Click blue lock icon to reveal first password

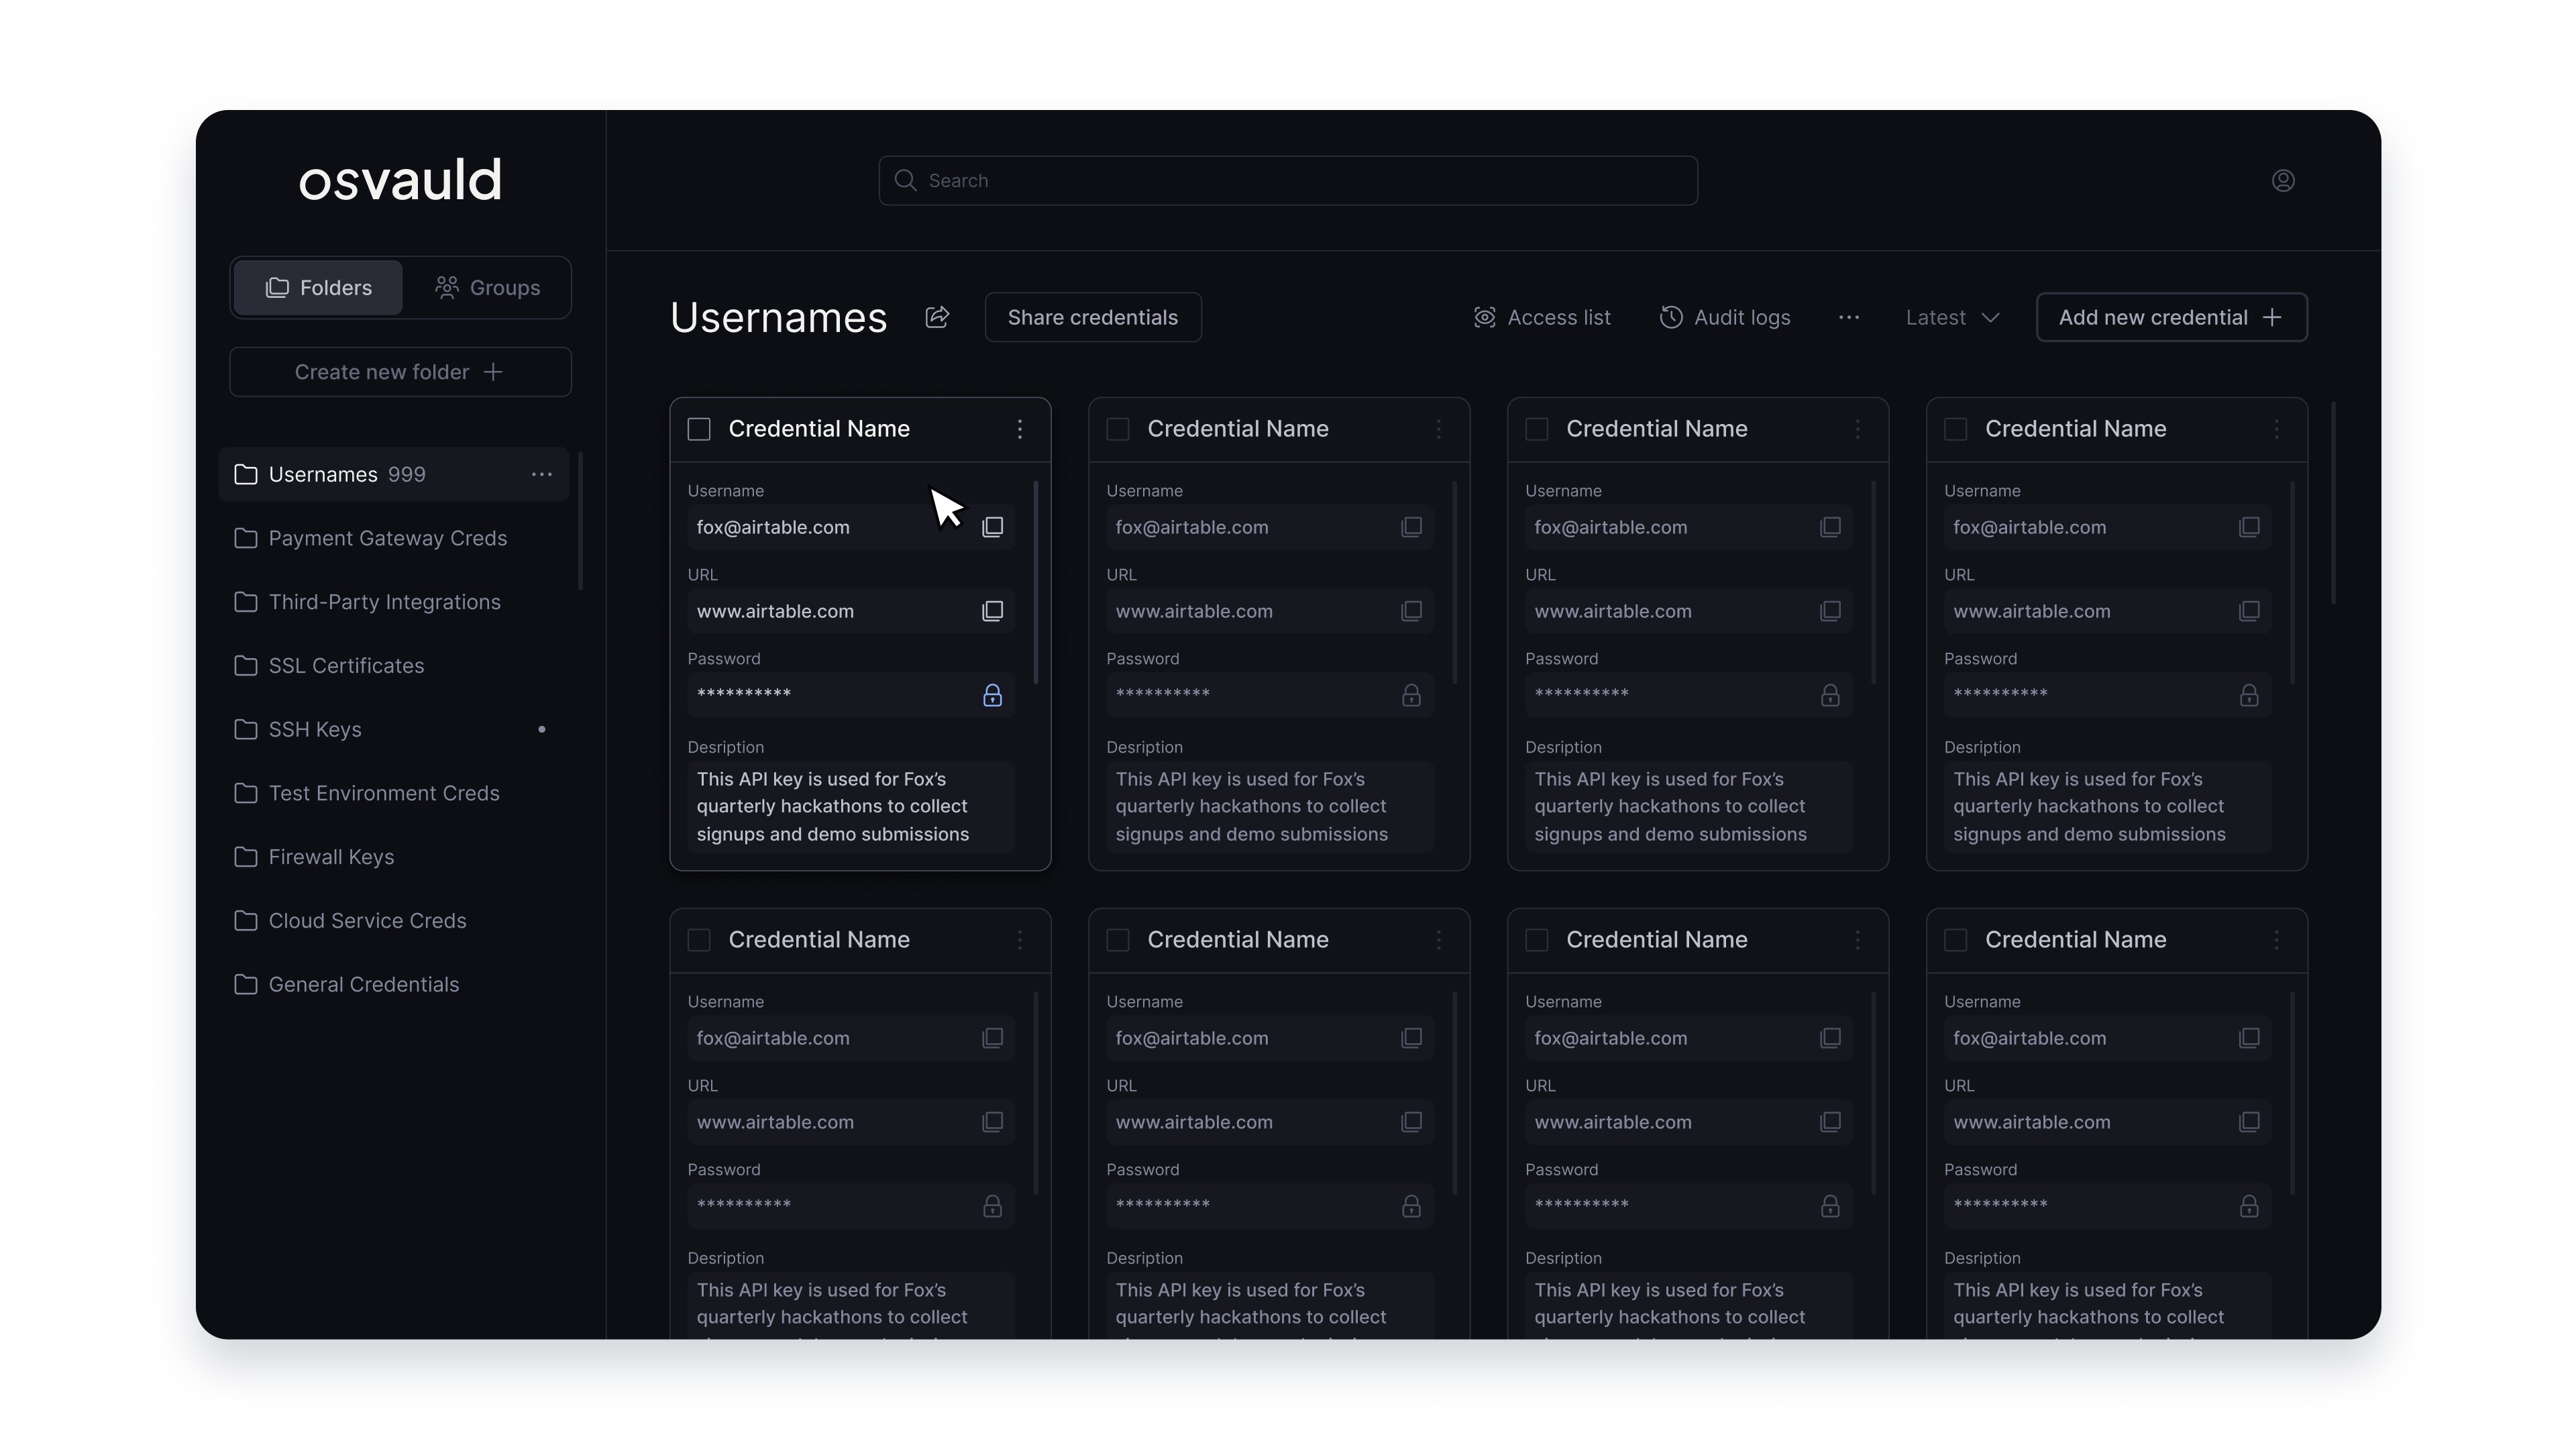point(992,695)
